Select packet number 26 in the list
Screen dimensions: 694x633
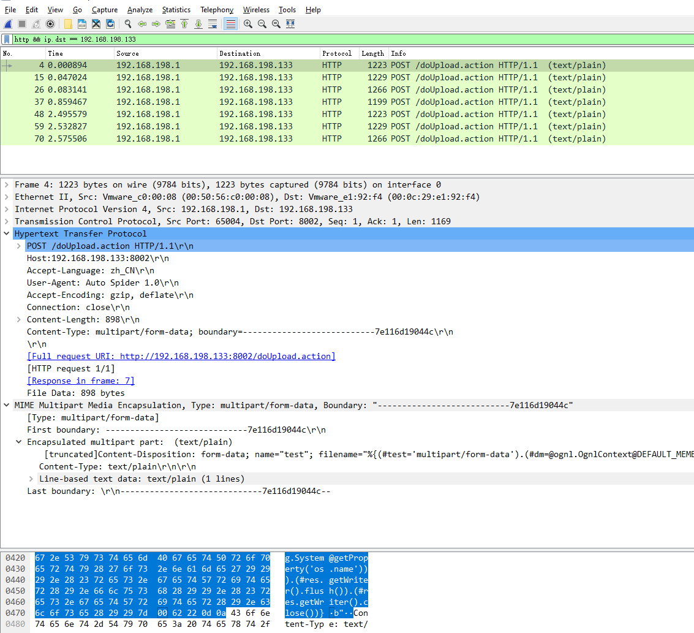click(x=347, y=90)
